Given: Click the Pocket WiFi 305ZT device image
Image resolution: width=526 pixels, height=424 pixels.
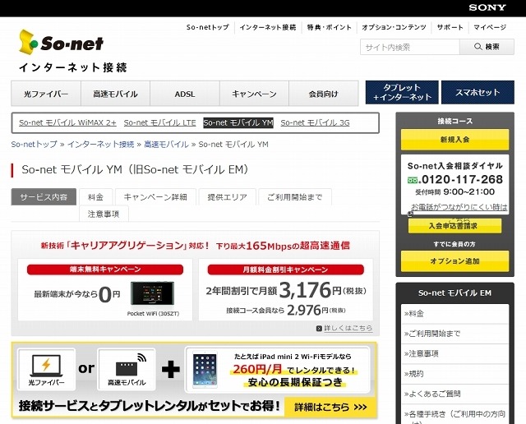Looking at the screenshot, I should click(x=153, y=293).
